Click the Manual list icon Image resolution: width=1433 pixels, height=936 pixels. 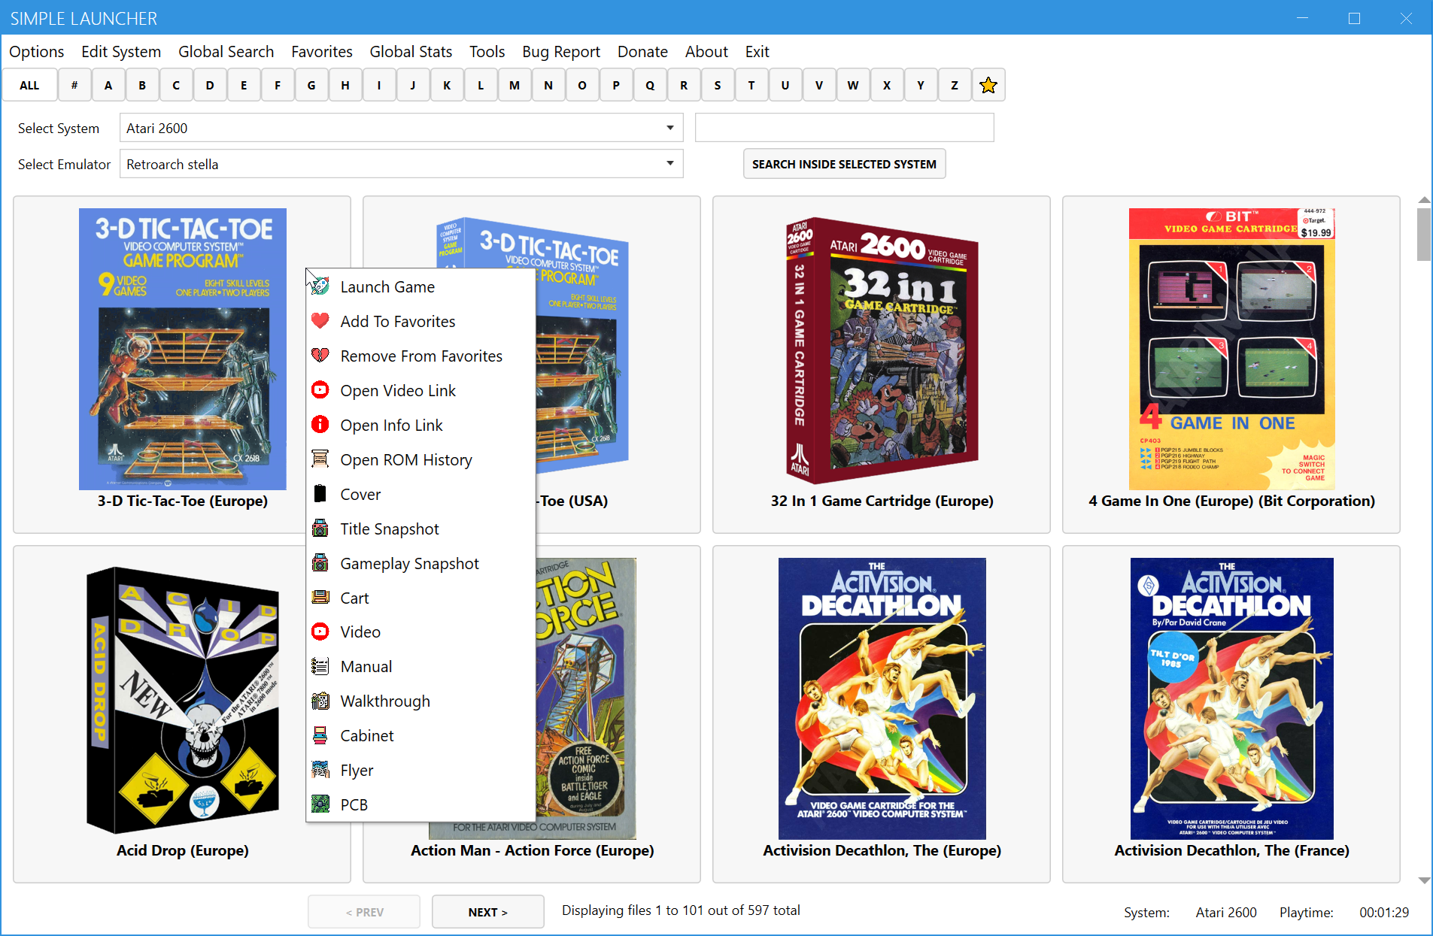(x=320, y=666)
